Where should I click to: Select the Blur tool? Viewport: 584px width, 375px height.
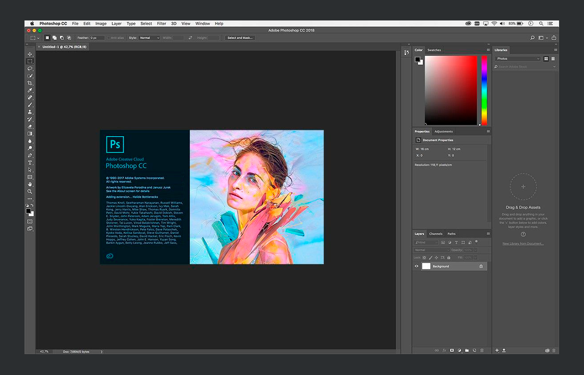coord(30,141)
